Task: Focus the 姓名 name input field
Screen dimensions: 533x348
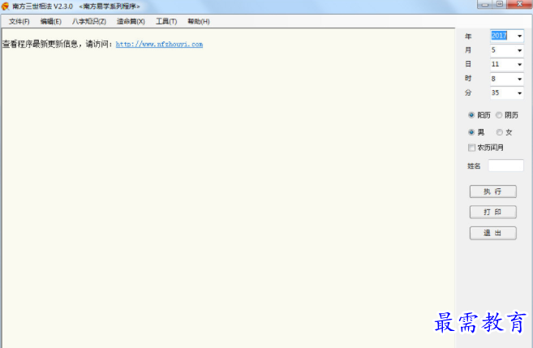Action: (x=505, y=165)
